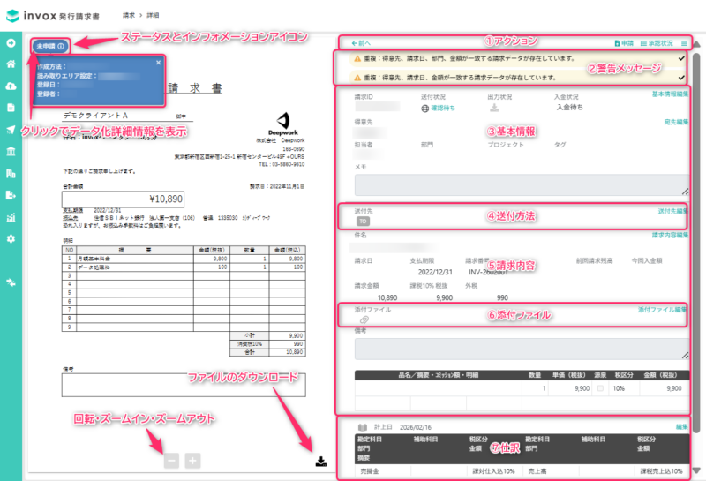Image resolution: width=706 pixels, height=481 pixels.
Task: Zoom in the invoice preview with plus
Action: [x=192, y=461]
